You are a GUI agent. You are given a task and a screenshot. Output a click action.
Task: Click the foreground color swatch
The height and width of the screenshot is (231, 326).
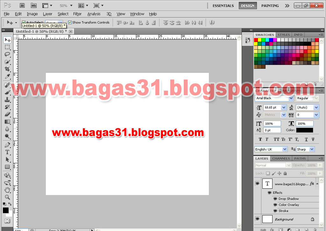point(6,210)
